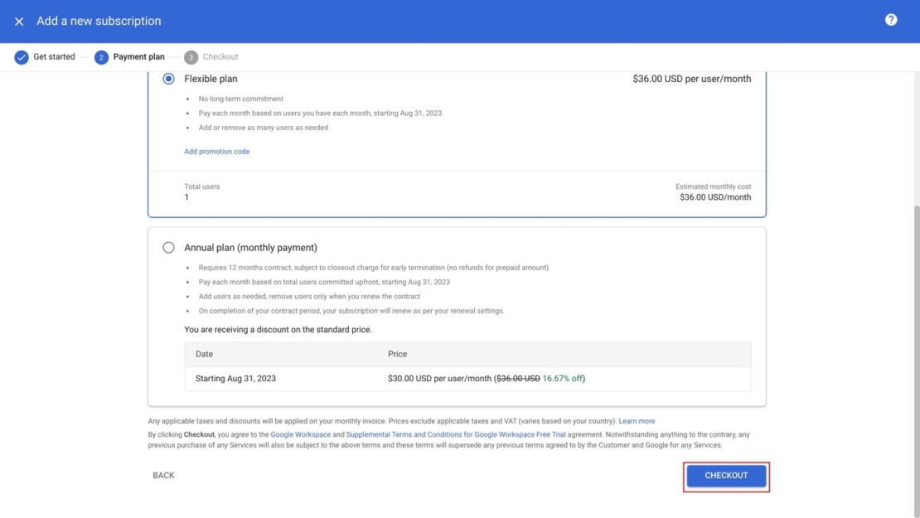Click the numbered step 2 circle icon

(100, 56)
